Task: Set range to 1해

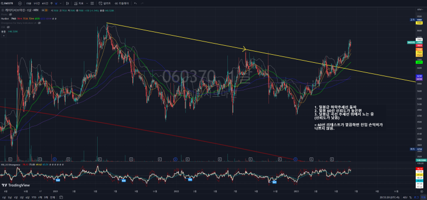Action: [41, 197]
